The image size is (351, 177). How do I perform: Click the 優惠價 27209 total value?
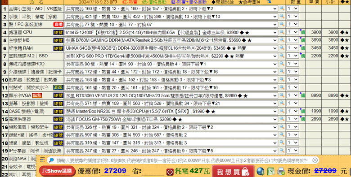point(115,171)
